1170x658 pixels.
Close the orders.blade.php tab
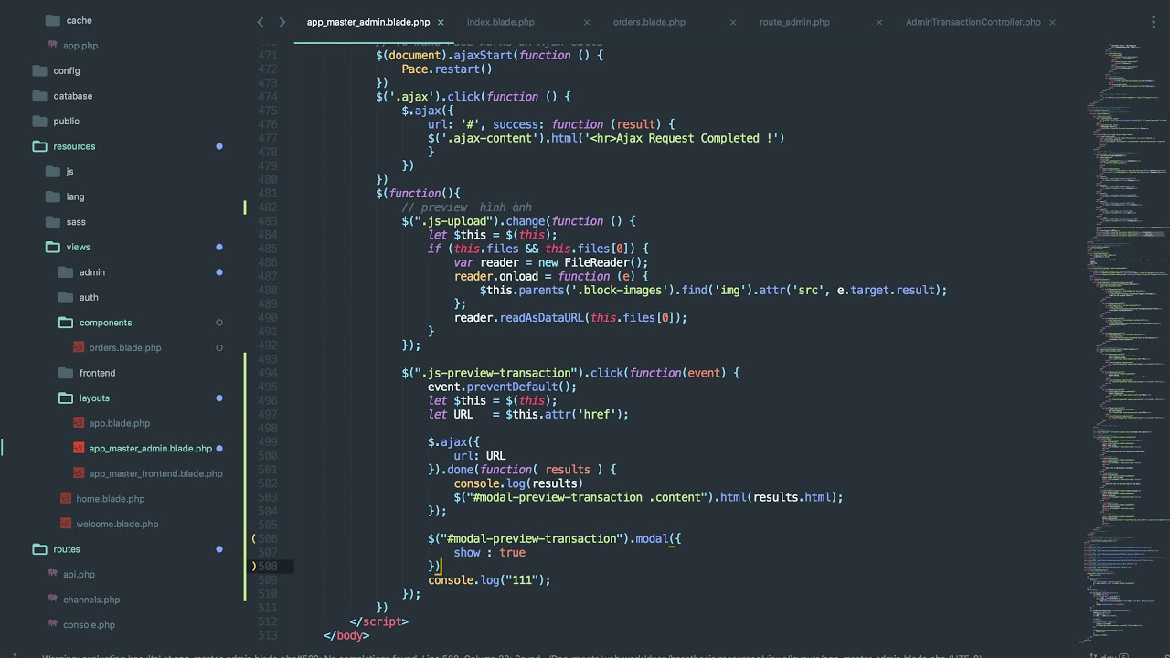[x=733, y=22]
